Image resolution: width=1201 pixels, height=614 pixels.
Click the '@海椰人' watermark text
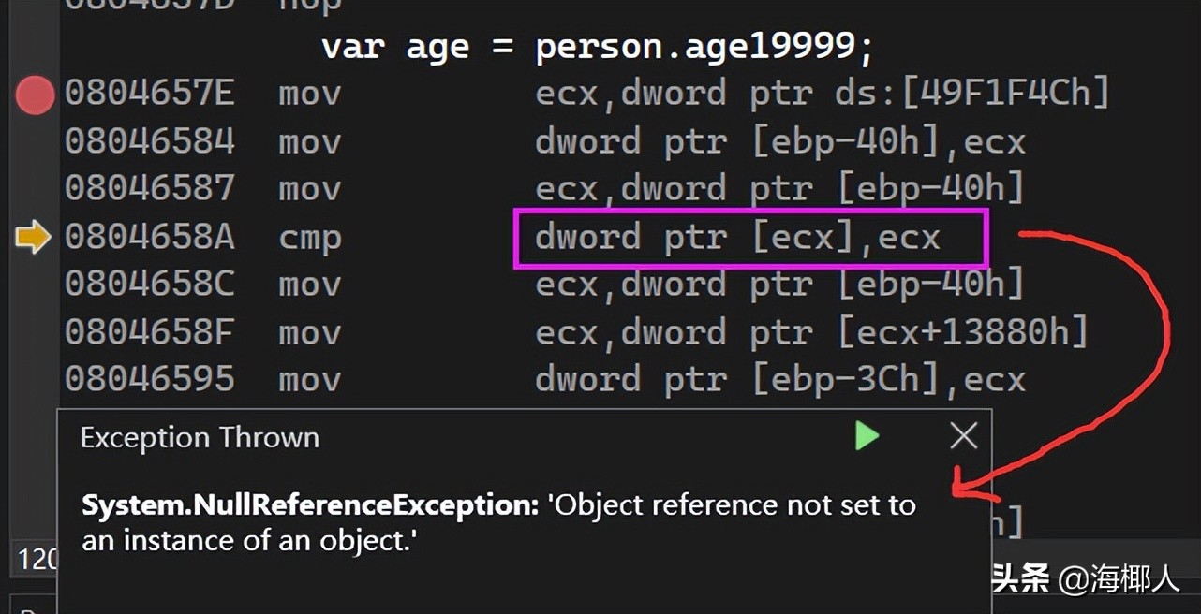[1119, 579]
